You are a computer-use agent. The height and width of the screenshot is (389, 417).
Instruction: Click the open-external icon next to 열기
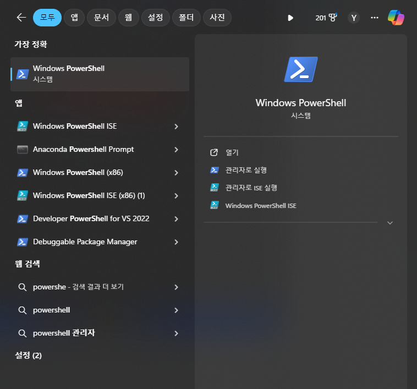[214, 152]
